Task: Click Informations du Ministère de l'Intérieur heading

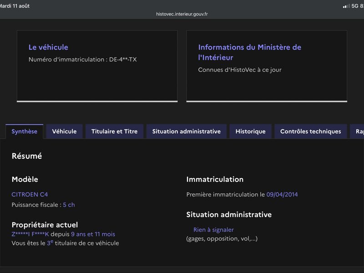Action: click(250, 52)
